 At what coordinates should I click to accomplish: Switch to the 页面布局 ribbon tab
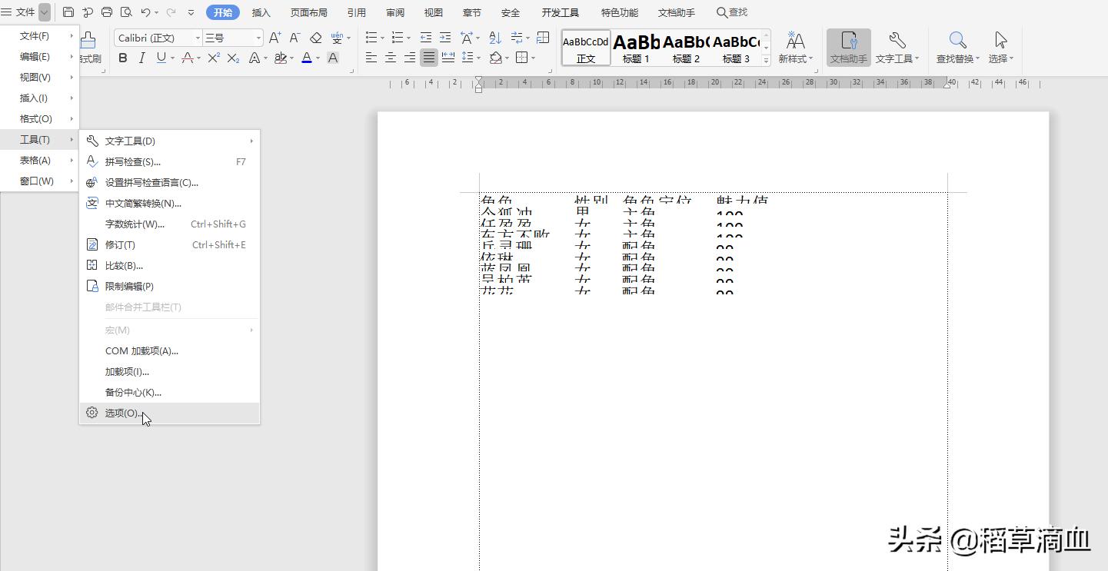click(x=308, y=12)
